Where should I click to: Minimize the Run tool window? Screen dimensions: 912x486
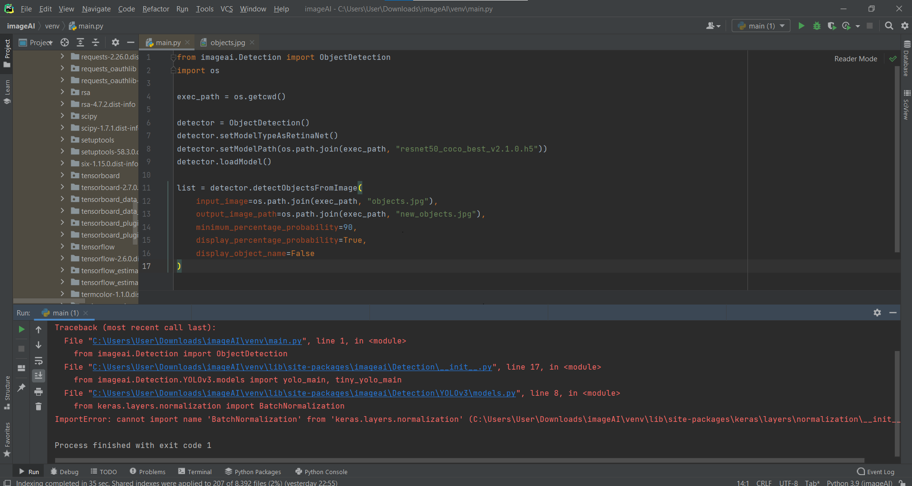pos(893,313)
